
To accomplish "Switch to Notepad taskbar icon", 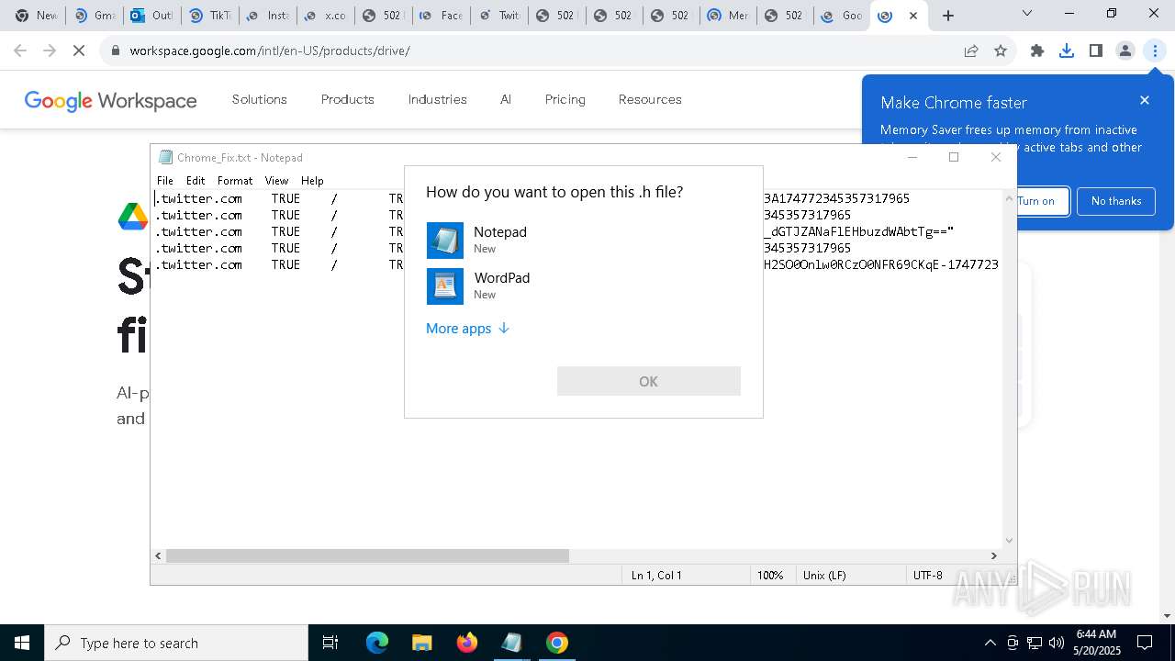I will (511, 643).
